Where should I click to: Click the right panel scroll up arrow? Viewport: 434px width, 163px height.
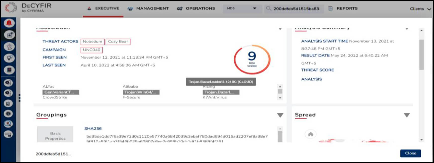(x=421, y=31)
